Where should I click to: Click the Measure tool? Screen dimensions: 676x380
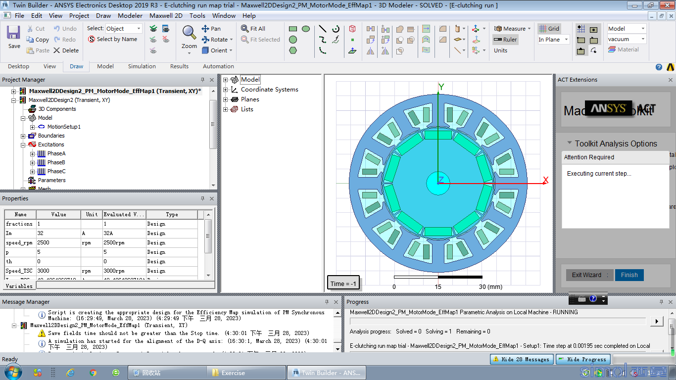(512, 29)
